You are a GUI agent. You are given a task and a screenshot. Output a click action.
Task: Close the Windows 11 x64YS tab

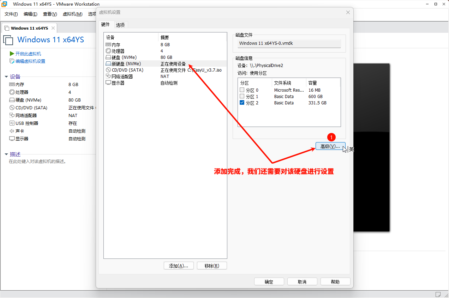pyautogui.click(x=53, y=28)
